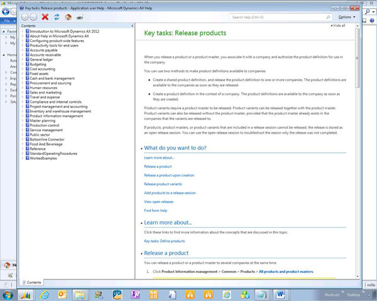
Task: Collapse the Contents pane arrow
Action: [132, 26]
